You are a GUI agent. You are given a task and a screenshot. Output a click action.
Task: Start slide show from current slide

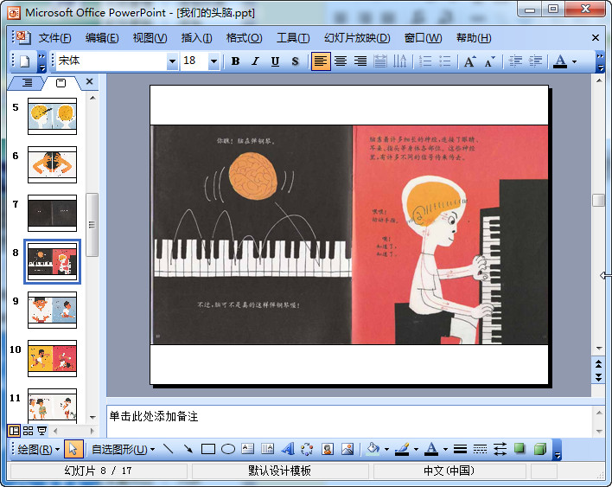click(x=41, y=431)
